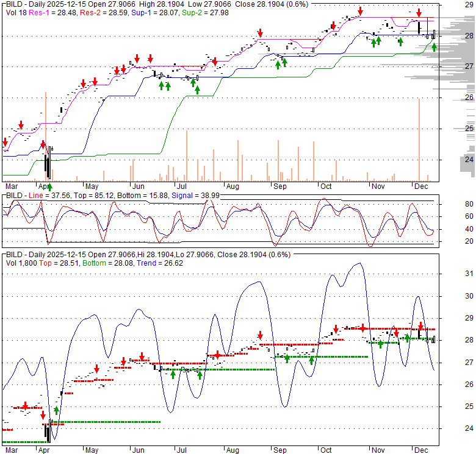
Task: Click the green April arrow in the bottom trend chart
Action: [57, 410]
